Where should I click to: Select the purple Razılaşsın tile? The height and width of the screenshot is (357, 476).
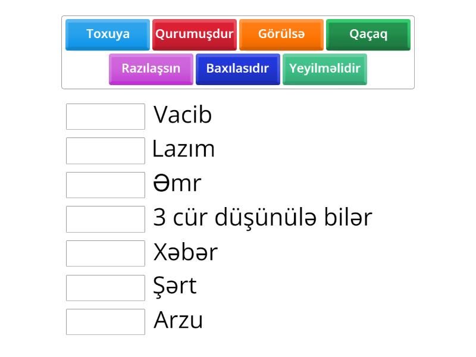click(151, 68)
